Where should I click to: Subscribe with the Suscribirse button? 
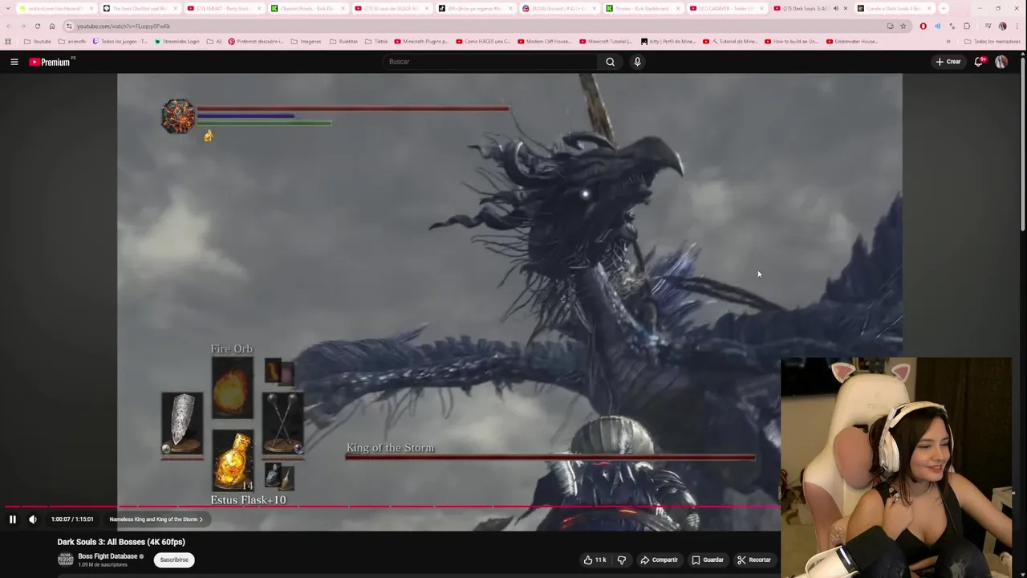(174, 560)
